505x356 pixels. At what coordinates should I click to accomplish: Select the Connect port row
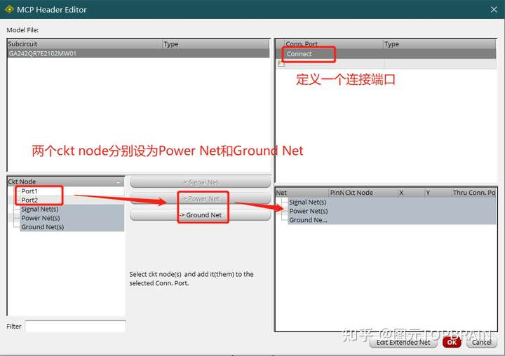pos(386,54)
